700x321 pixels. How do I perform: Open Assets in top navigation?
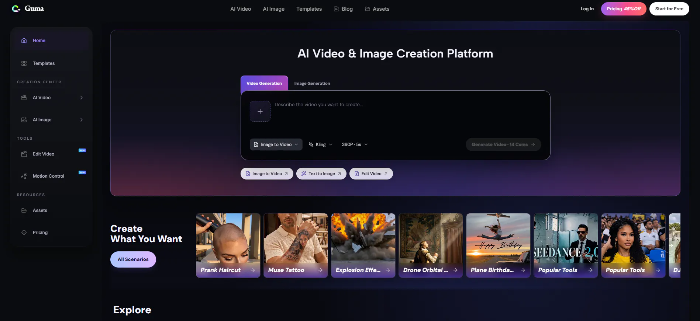377,9
